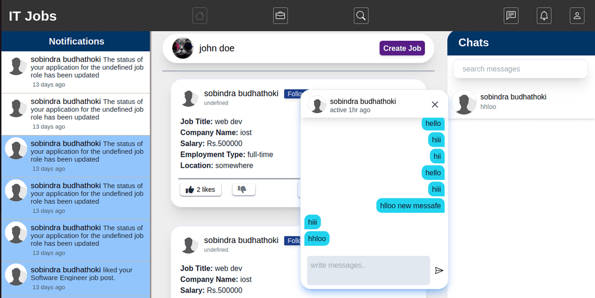Viewport: 595px width, 298px height.
Task: Dislike the first web dev job post
Action: click(244, 189)
